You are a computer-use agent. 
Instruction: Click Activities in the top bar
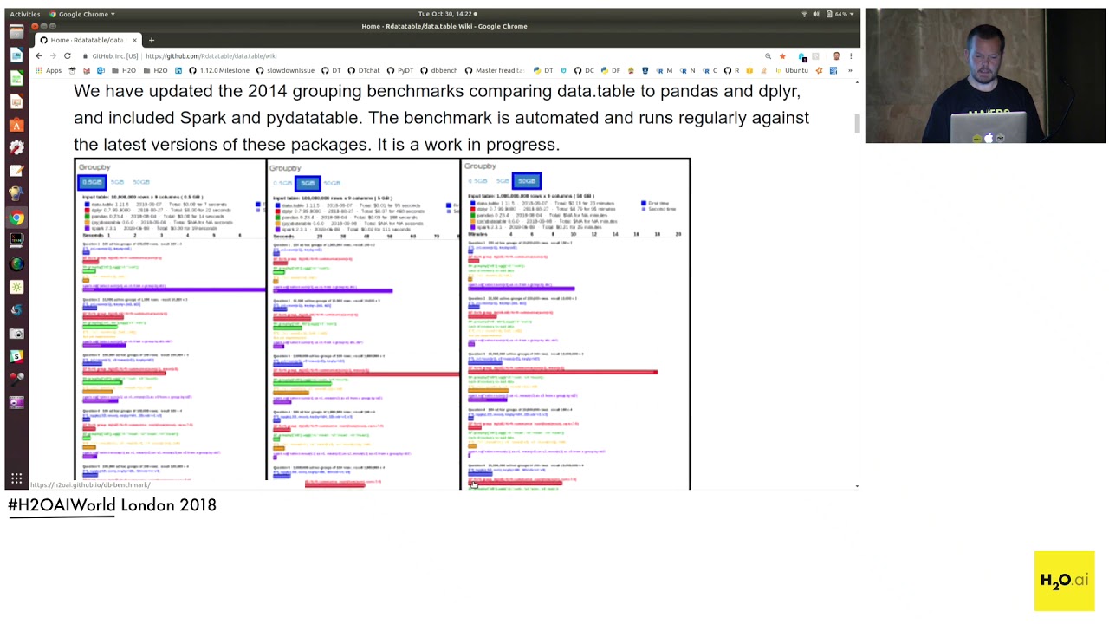tap(24, 14)
